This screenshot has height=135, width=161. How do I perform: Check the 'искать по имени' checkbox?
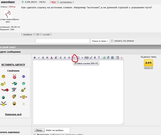coord(112,41)
